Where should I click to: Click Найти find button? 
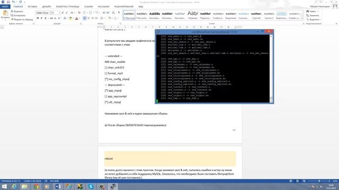(x=311, y=11)
